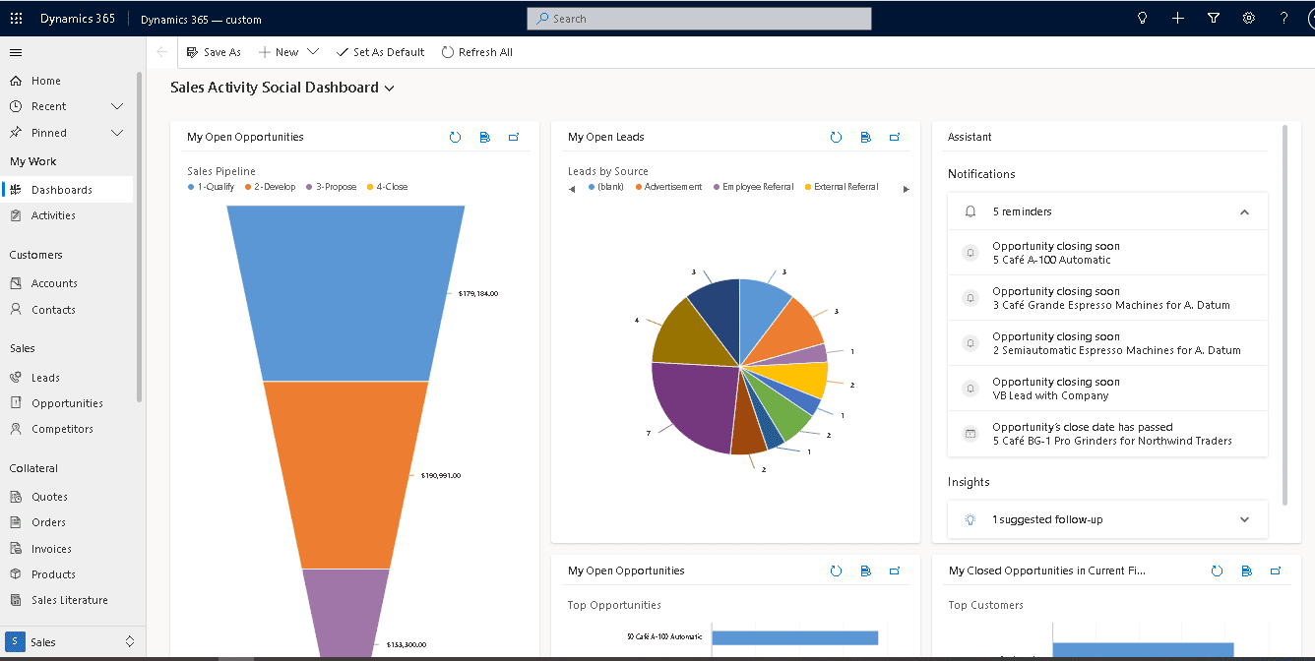View records for the Sales Pipeline chart
This screenshot has height=661, width=1315.
[484, 138]
